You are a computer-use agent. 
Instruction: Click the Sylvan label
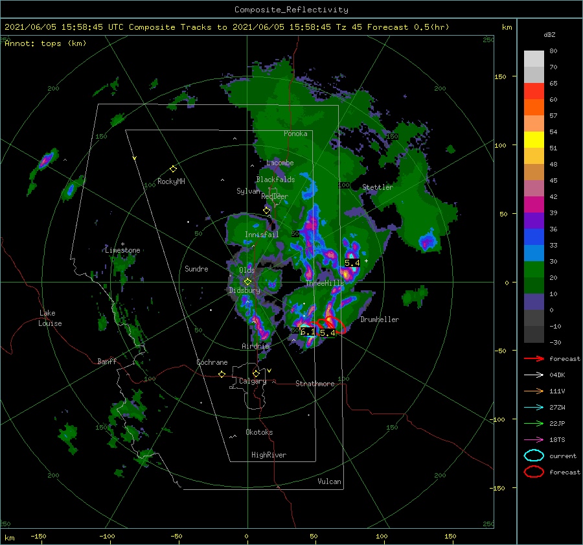(248, 191)
